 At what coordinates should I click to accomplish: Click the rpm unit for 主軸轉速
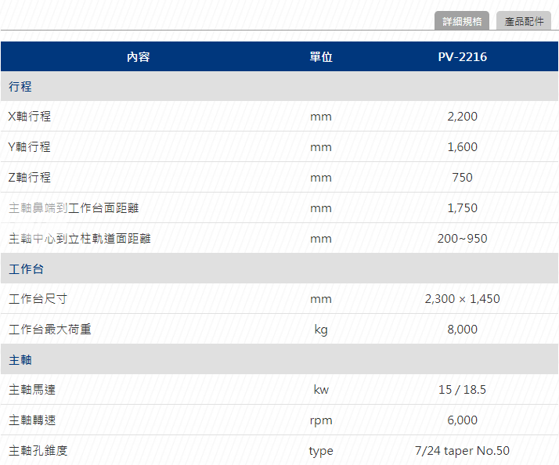coord(321,420)
